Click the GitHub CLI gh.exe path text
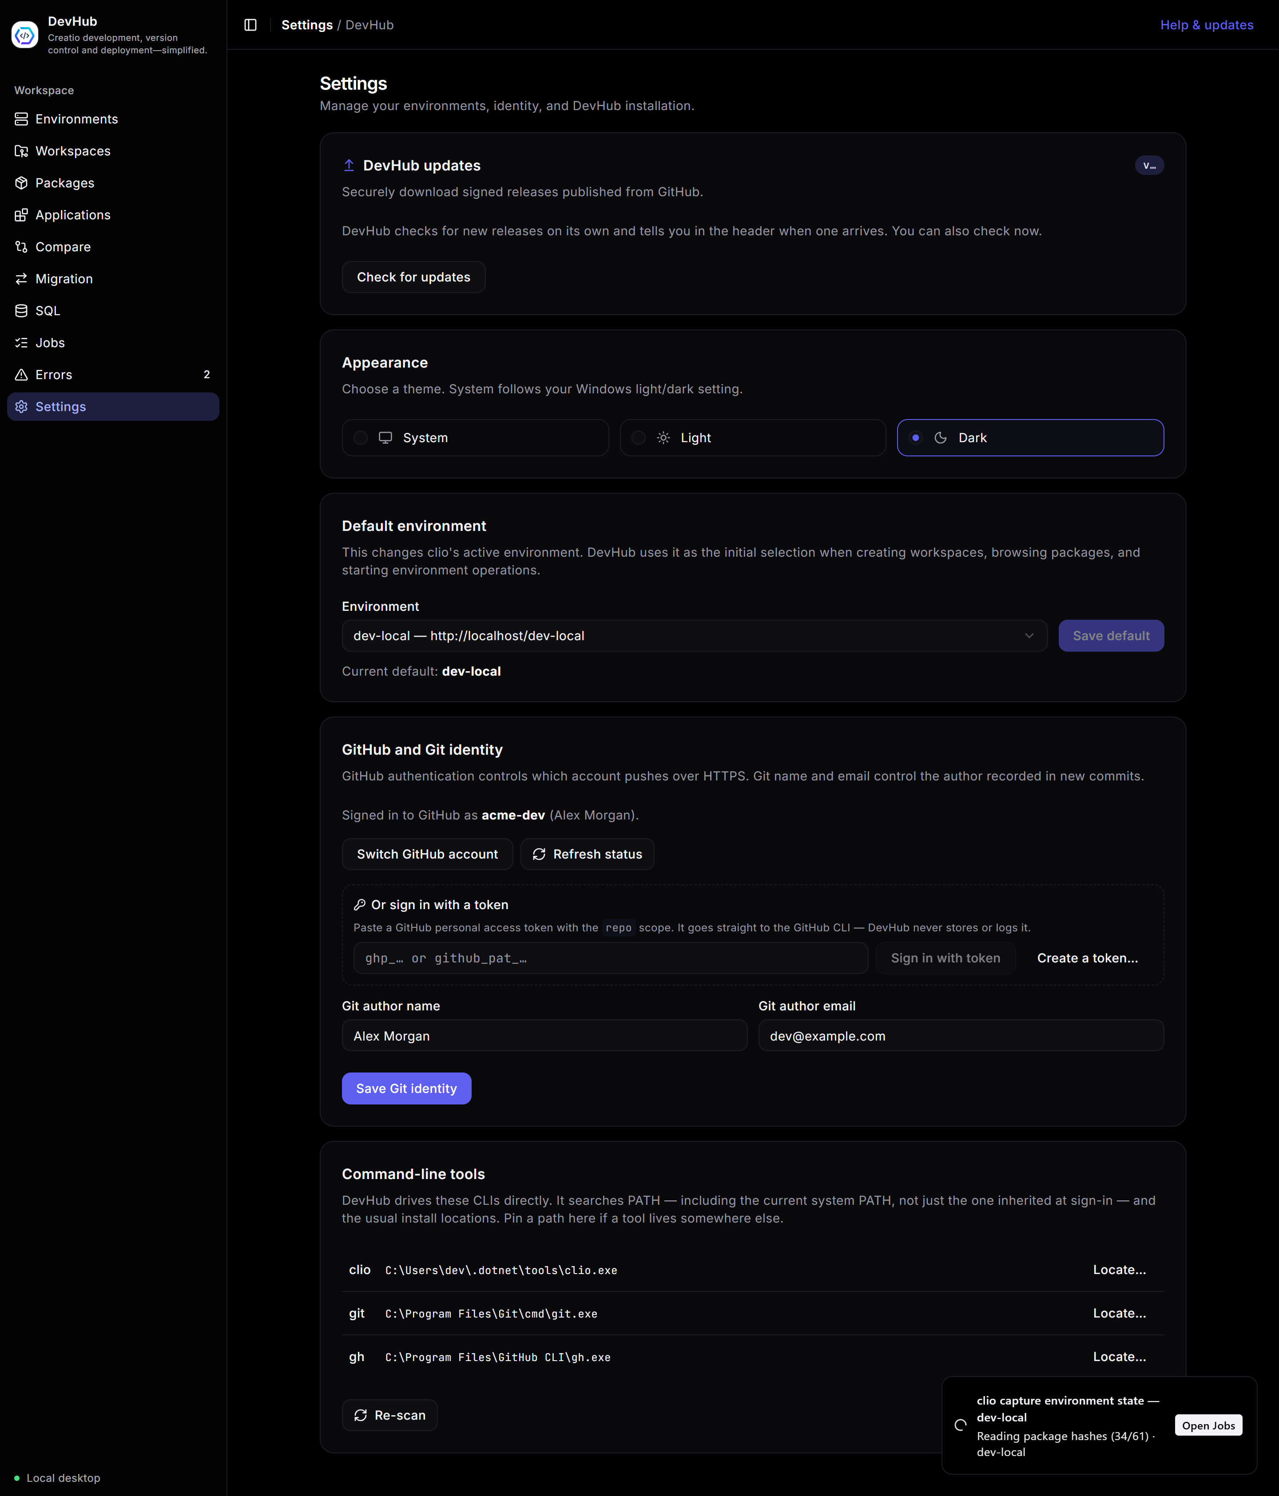This screenshot has width=1279, height=1496. coord(497,1357)
